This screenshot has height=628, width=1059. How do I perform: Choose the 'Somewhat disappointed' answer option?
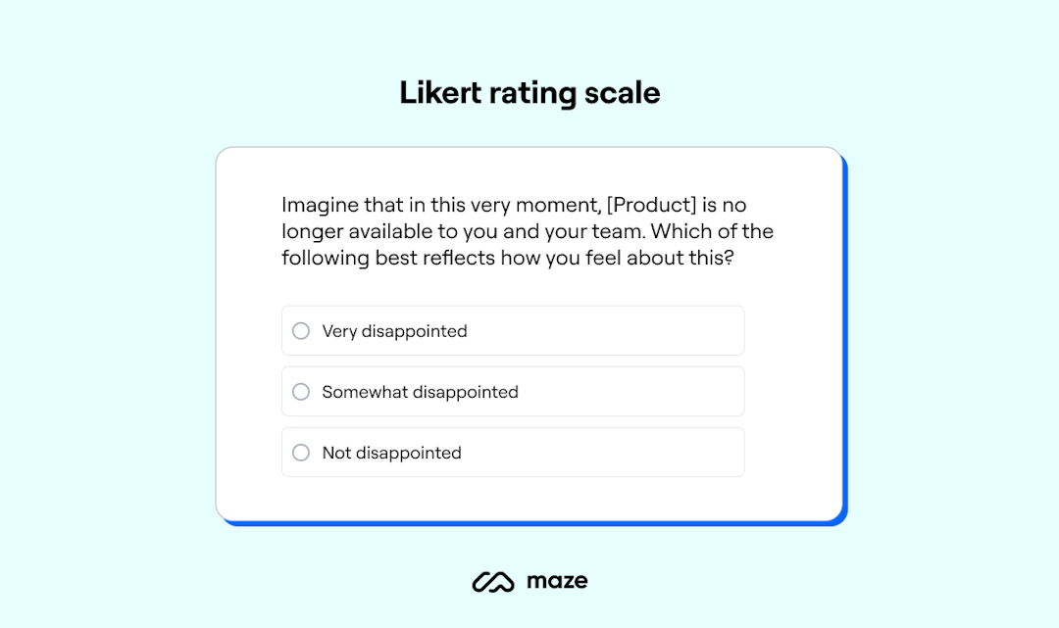pos(513,391)
